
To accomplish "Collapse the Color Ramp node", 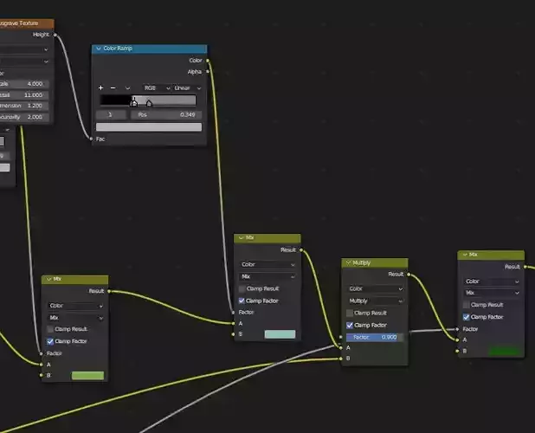I will [99, 48].
